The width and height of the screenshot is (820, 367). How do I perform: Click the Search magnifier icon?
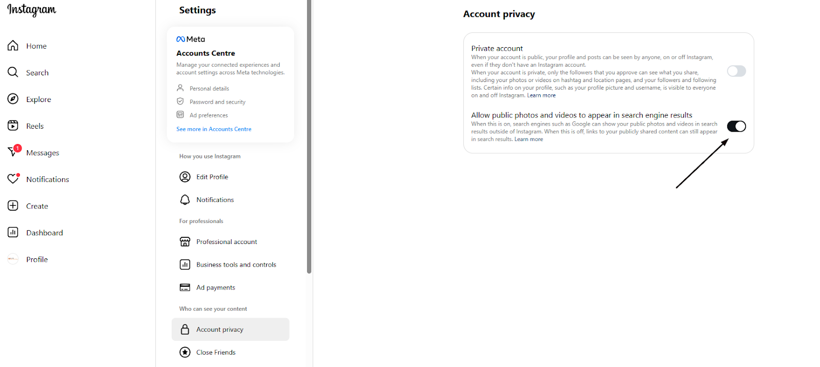(x=13, y=72)
